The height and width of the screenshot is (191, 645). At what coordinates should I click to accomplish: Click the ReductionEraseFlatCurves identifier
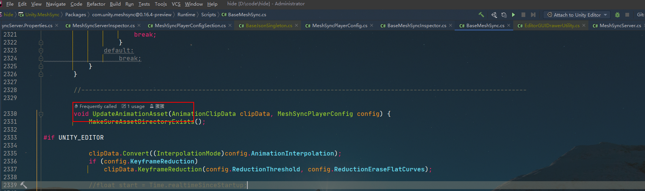coord(380,169)
